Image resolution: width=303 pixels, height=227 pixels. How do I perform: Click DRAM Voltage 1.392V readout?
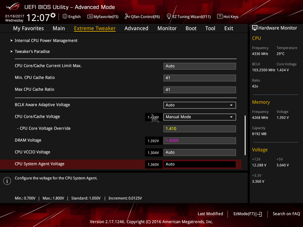pyautogui.click(x=154, y=141)
